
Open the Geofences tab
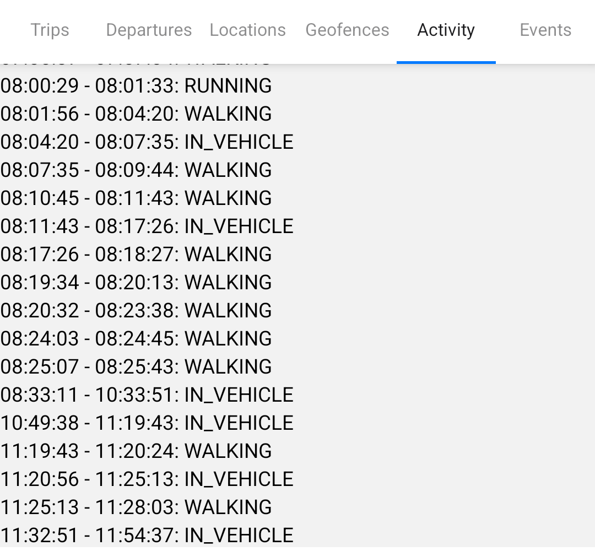coord(347,30)
